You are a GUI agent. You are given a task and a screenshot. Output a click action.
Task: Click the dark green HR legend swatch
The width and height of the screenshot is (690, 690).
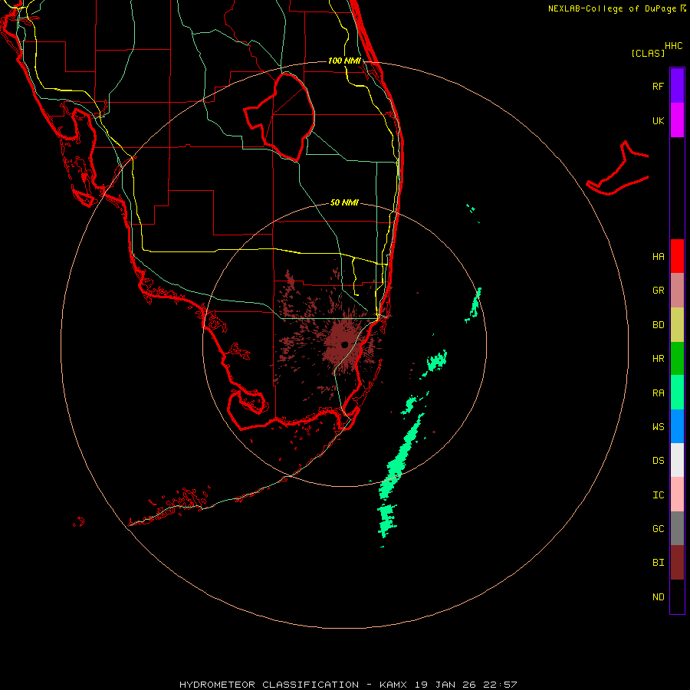pyautogui.click(x=677, y=359)
